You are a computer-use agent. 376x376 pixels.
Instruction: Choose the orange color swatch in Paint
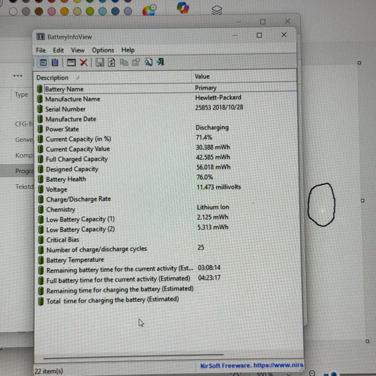(x=65, y=11)
